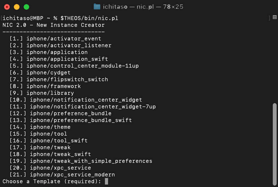This screenshot has height=187, width=278.
Task: Click the cursor after 'Choose a Template (required):'
Action: [106, 181]
